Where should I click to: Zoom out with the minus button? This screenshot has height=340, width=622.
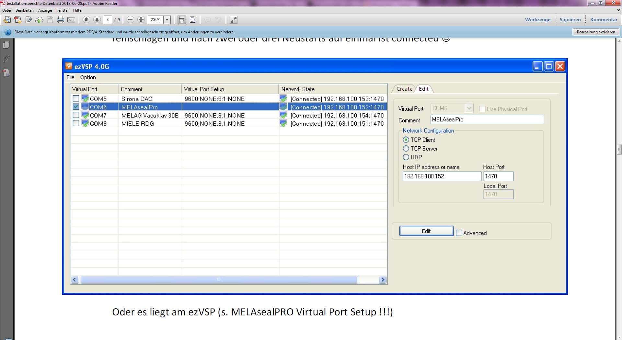[130, 19]
